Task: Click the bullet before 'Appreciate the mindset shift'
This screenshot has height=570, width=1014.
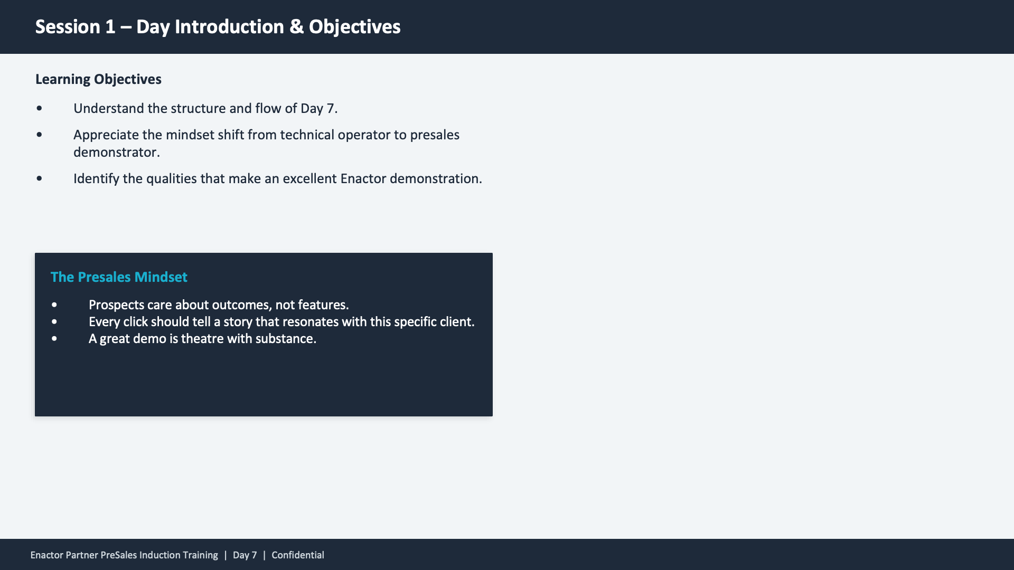Action: [40, 135]
